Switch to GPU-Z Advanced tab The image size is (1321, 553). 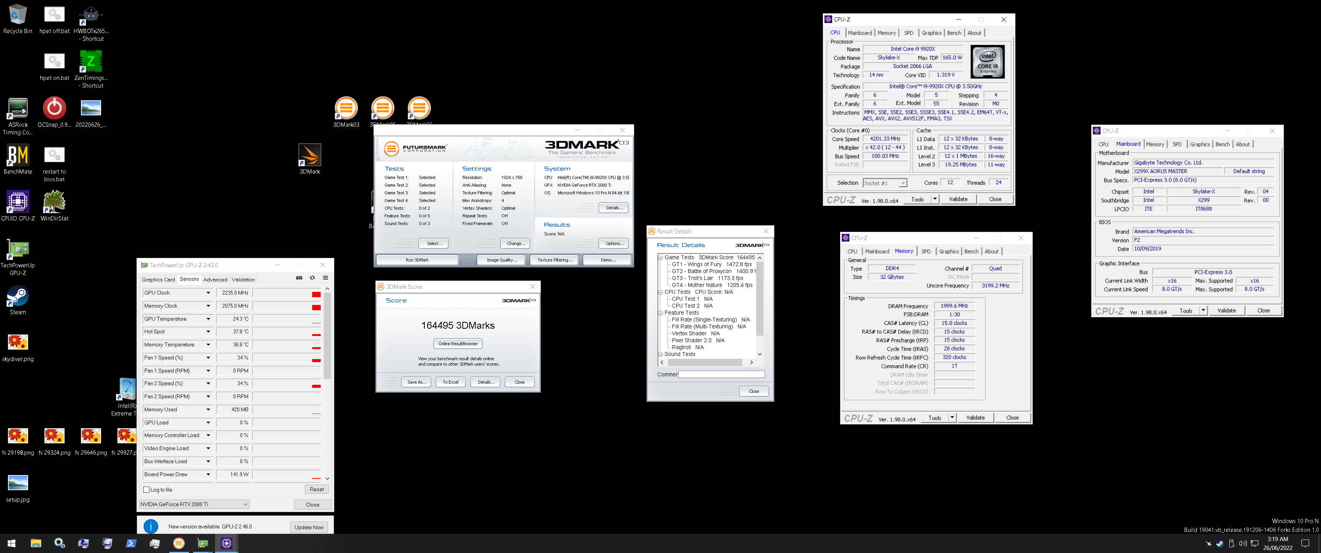(215, 280)
